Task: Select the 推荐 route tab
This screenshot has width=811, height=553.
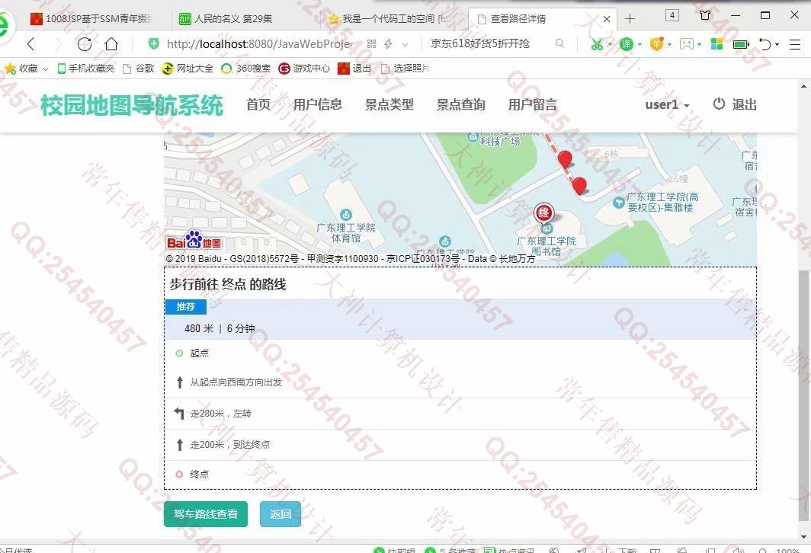Action: click(186, 307)
